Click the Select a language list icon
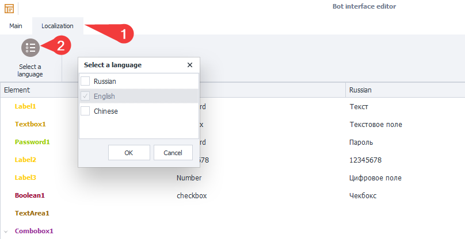 31,48
